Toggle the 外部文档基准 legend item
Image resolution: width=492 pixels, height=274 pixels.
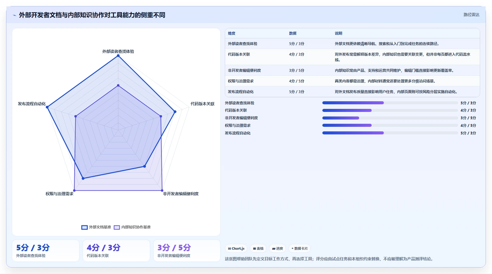pyautogui.click(x=96, y=227)
